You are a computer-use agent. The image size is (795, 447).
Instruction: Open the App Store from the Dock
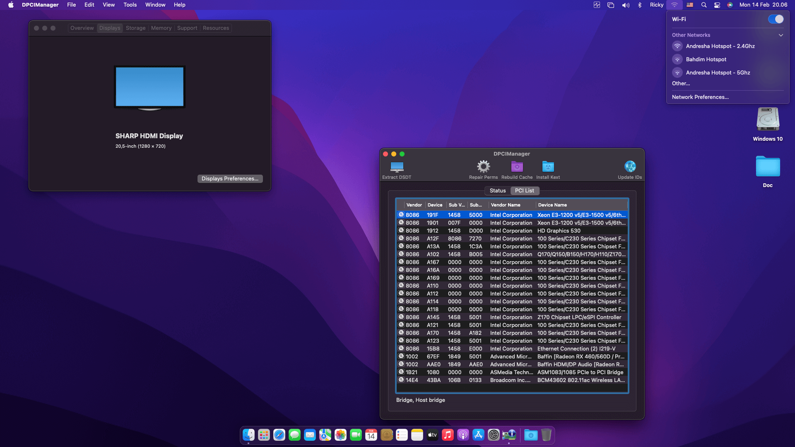pos(478,435)
